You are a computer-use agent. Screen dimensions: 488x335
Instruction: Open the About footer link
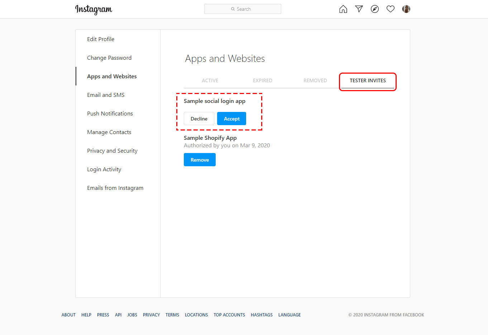click(68, 315)
